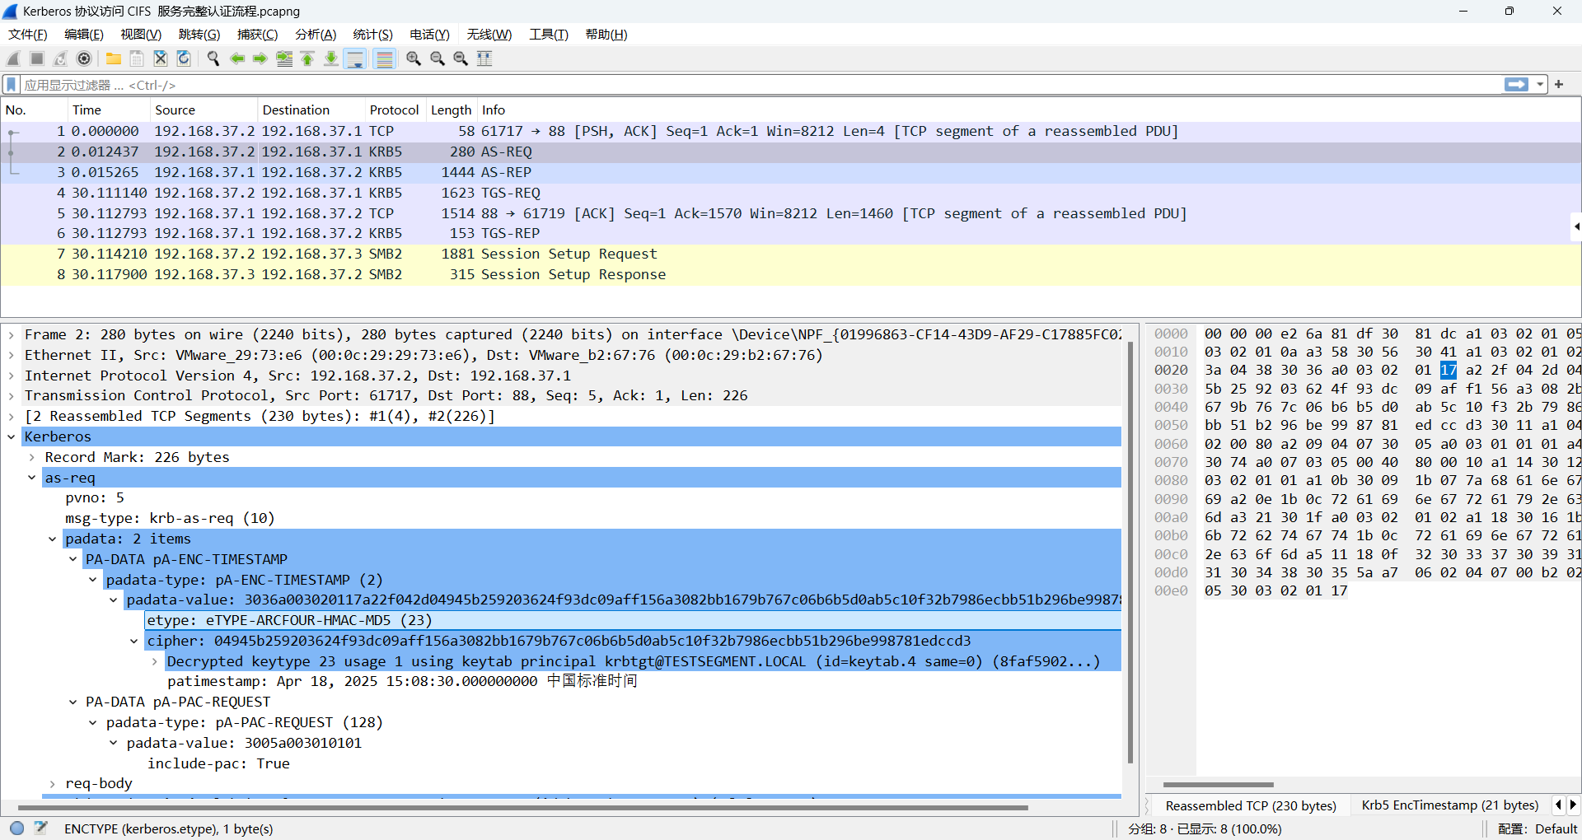1582x840 pixels.
Task: Expand req-body node
Action: (53, 784)
